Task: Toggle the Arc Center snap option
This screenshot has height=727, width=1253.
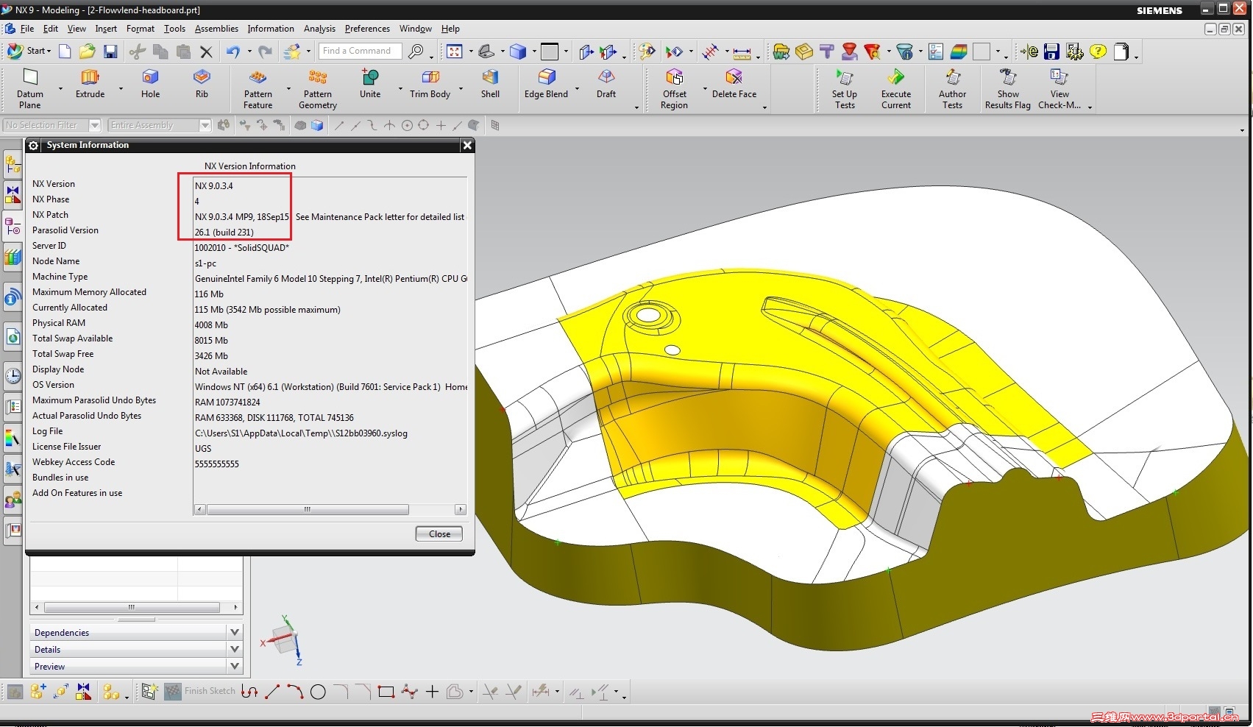Action: 407,126
